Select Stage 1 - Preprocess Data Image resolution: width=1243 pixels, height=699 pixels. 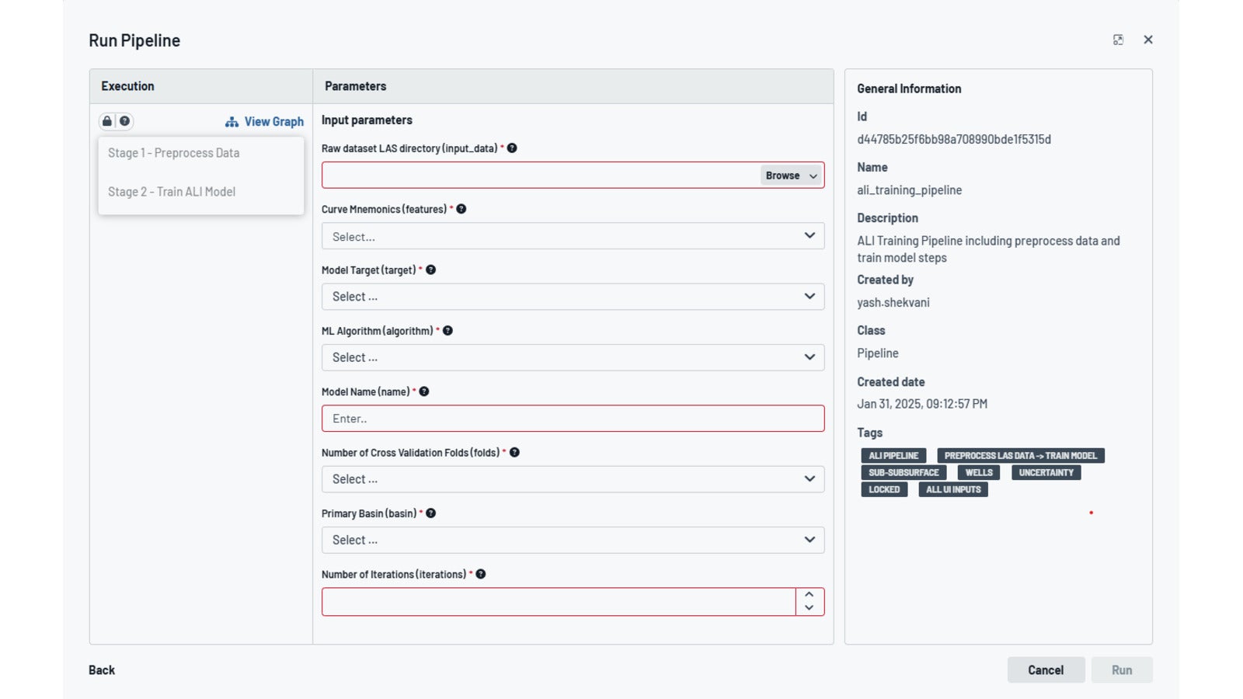pos(173,153)
